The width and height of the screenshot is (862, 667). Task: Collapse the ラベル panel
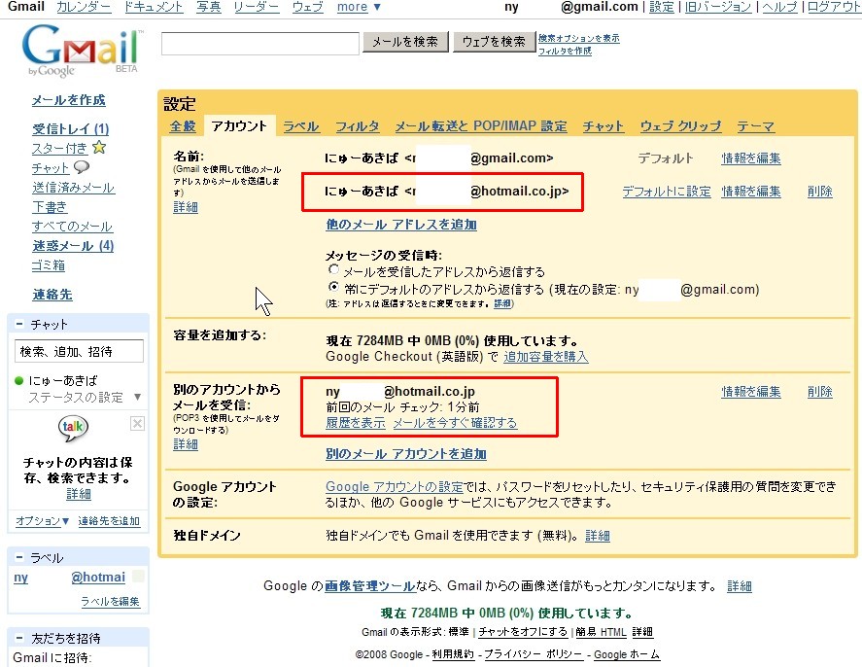[19, 557]
